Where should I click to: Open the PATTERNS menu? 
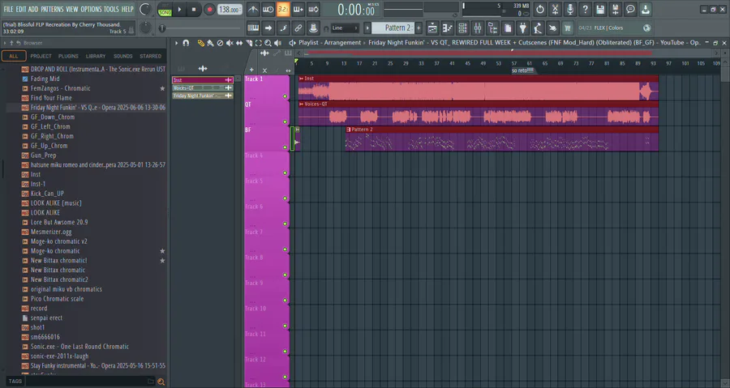52,9
